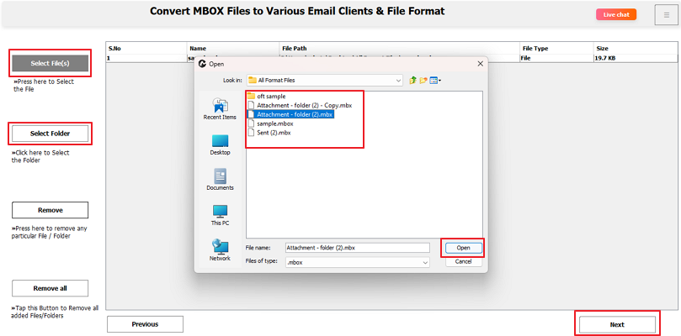Click the Size column header
The height and width of the screenshot is (336, 681).
(636, 49)
